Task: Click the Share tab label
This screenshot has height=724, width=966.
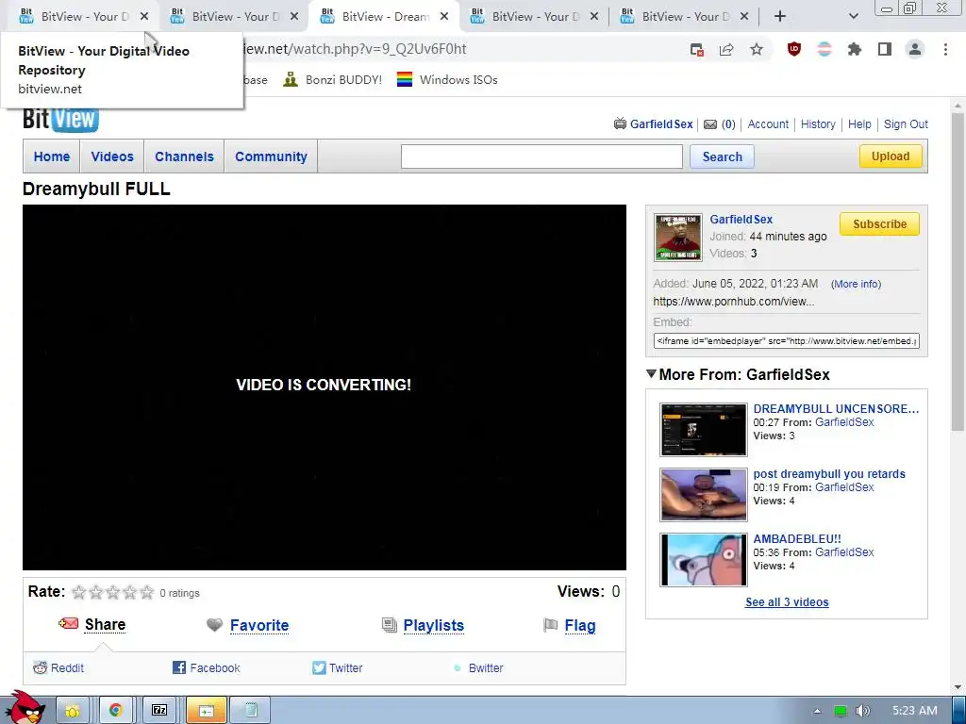Action: (106, 624)
